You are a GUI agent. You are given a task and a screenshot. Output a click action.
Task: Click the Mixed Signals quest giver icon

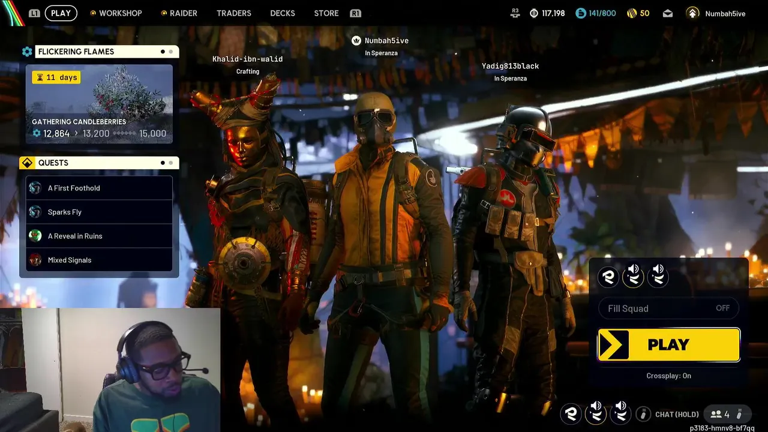point(35,260)
